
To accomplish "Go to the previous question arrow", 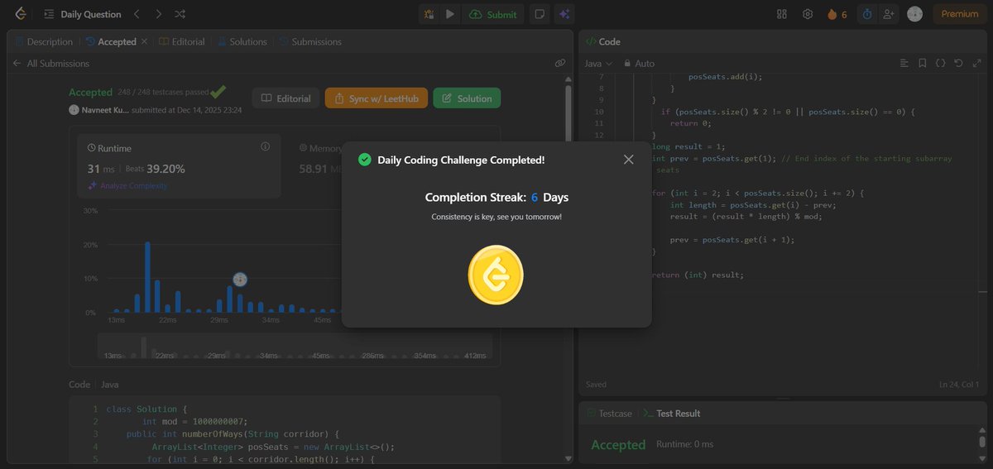I will pos(137,14).
